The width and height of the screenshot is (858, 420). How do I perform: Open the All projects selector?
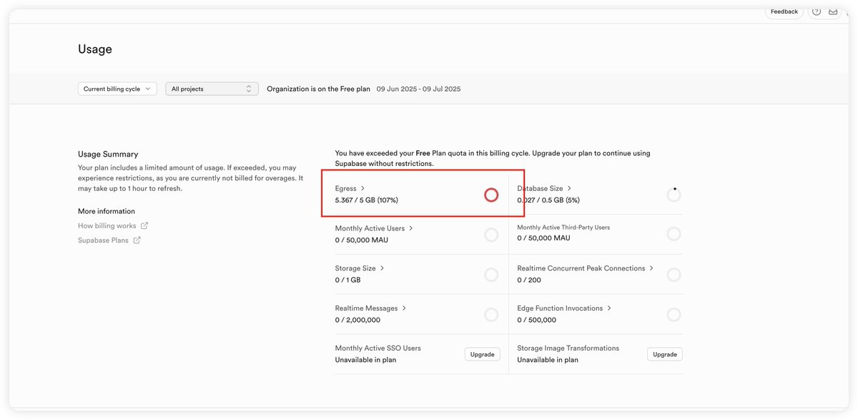[212, 89]
